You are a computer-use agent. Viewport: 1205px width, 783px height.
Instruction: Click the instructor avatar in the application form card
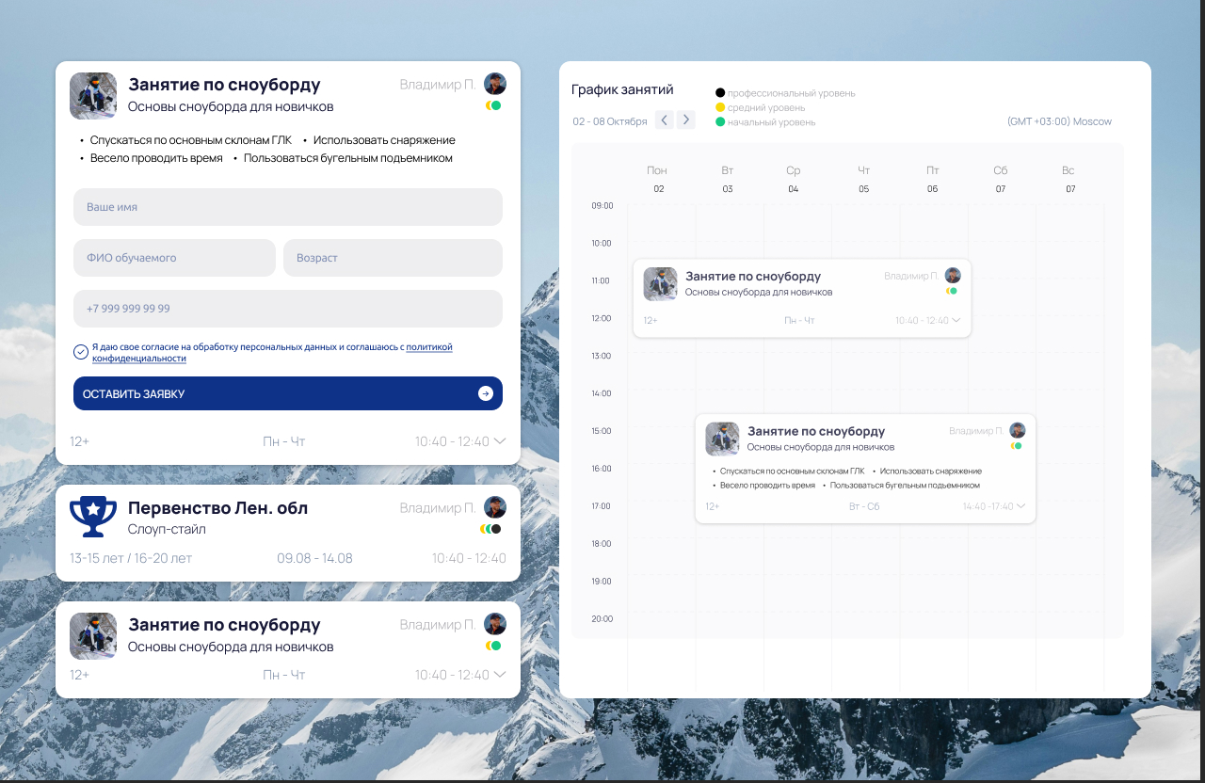tap(495, 84)
